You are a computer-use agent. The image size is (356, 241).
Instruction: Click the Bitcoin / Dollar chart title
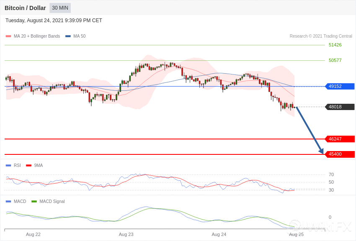(25, 8)
